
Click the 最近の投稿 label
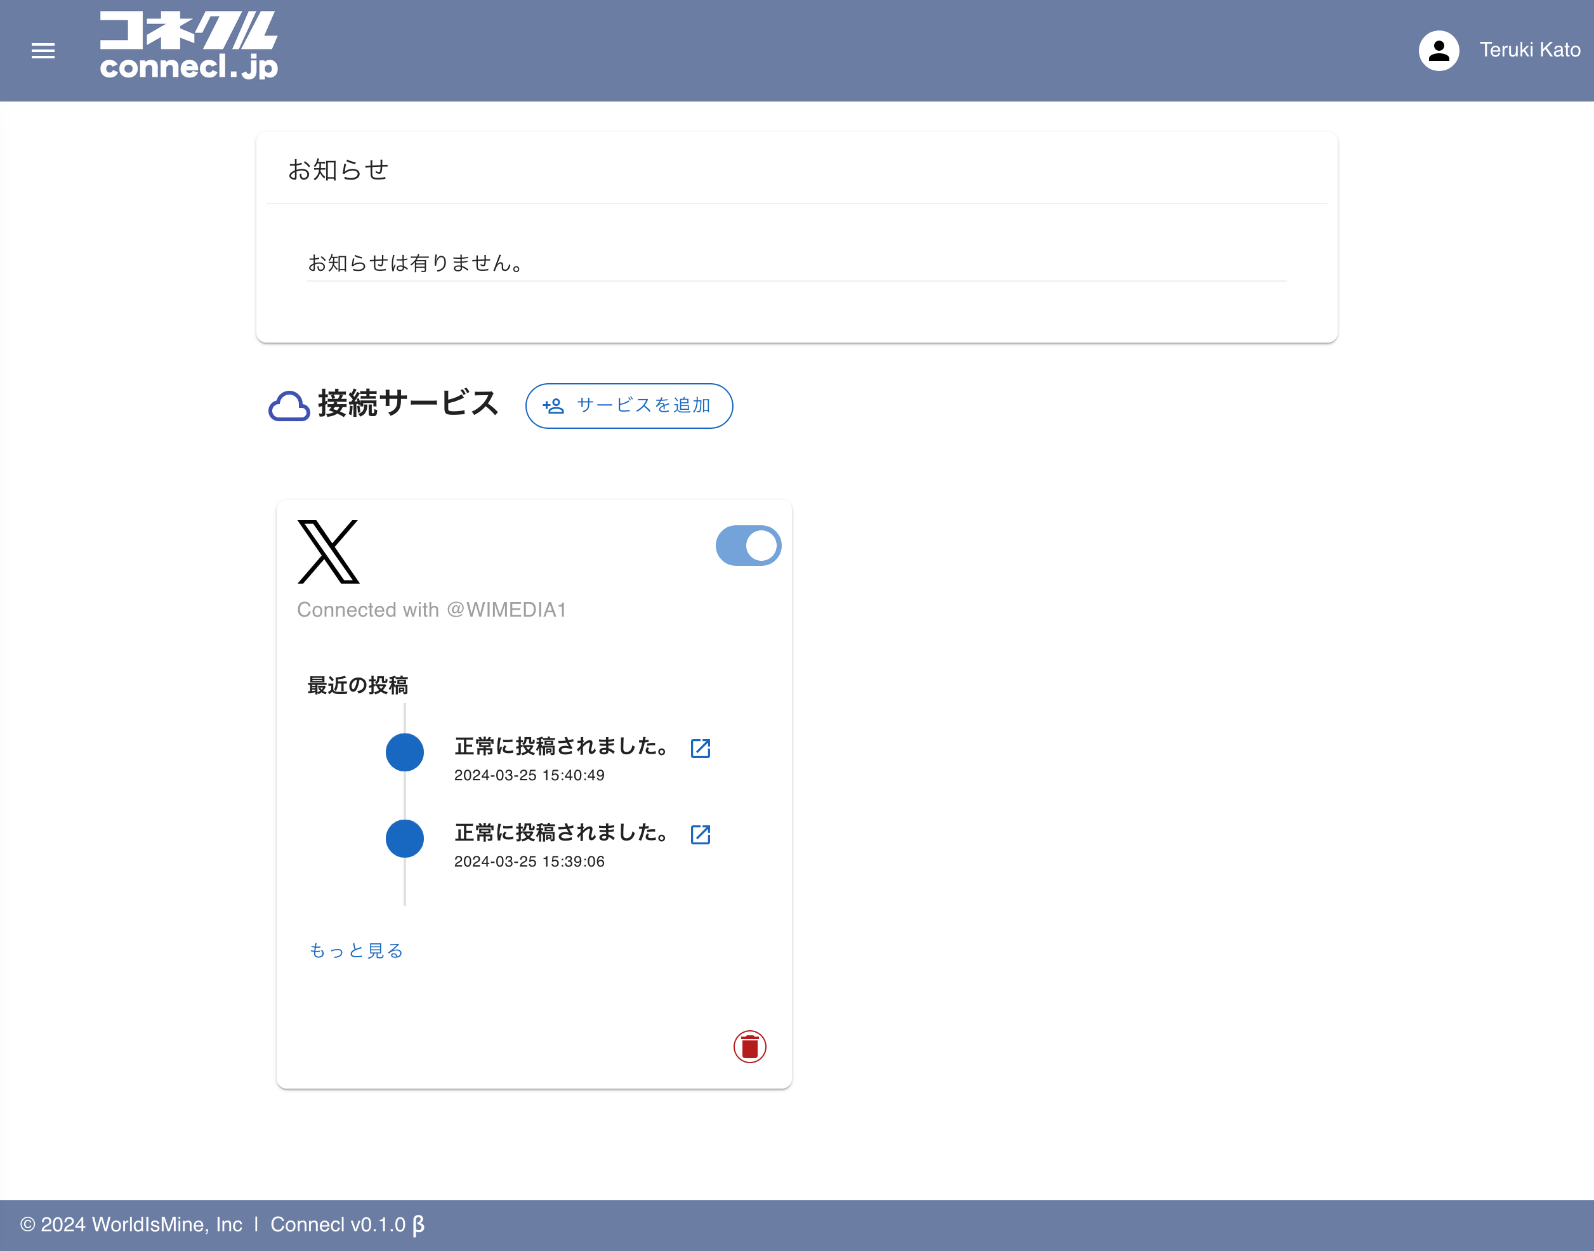coord(357,686)
